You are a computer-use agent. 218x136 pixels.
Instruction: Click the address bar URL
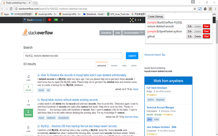click(x=53, y=9)
